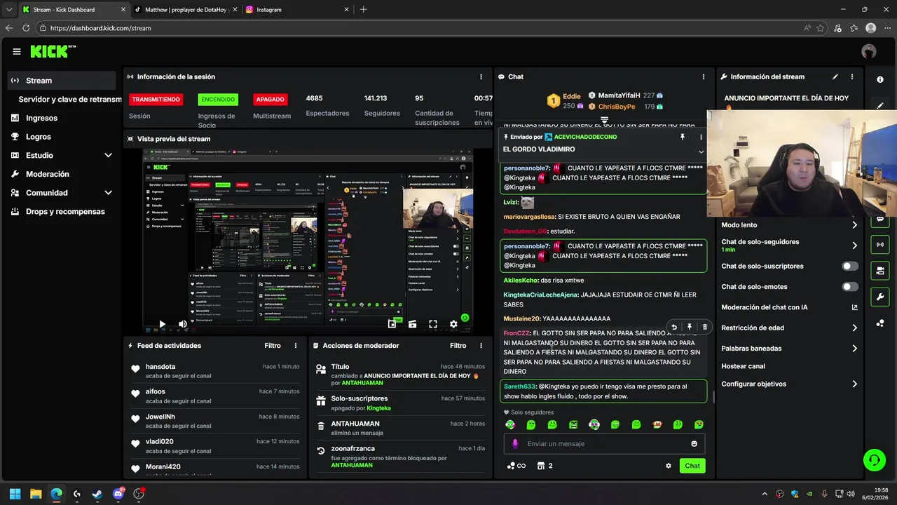Click username personanoble7 in top chat message

pyautogui.click(x=527, y=168)
